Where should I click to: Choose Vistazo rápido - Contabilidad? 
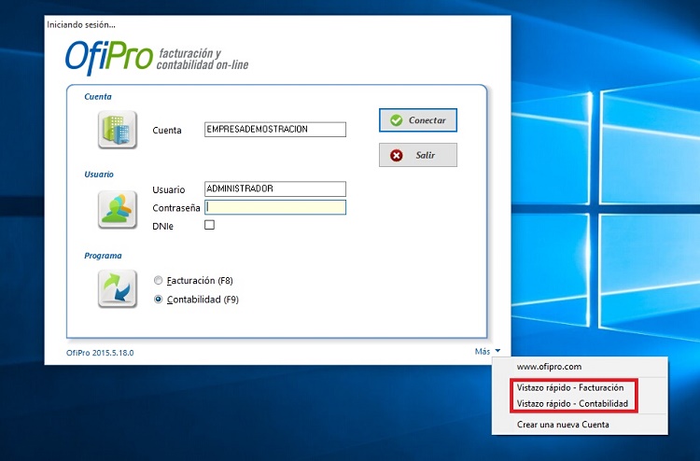[570, 404]
